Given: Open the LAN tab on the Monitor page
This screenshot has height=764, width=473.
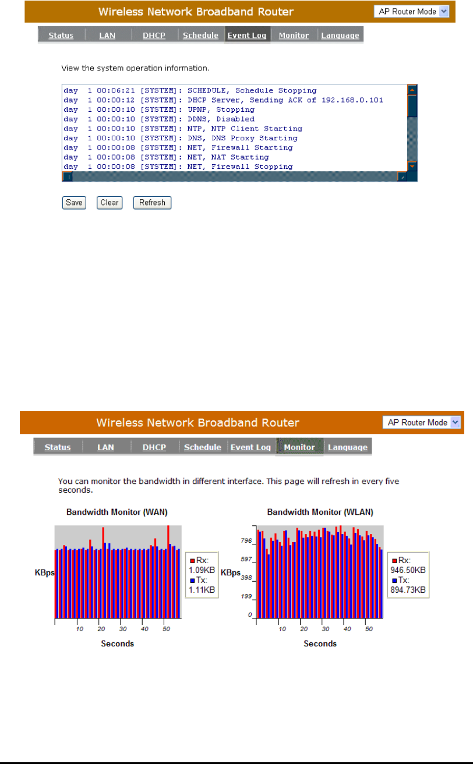Looking at the screenshot, I should click(x=105, y=447).
